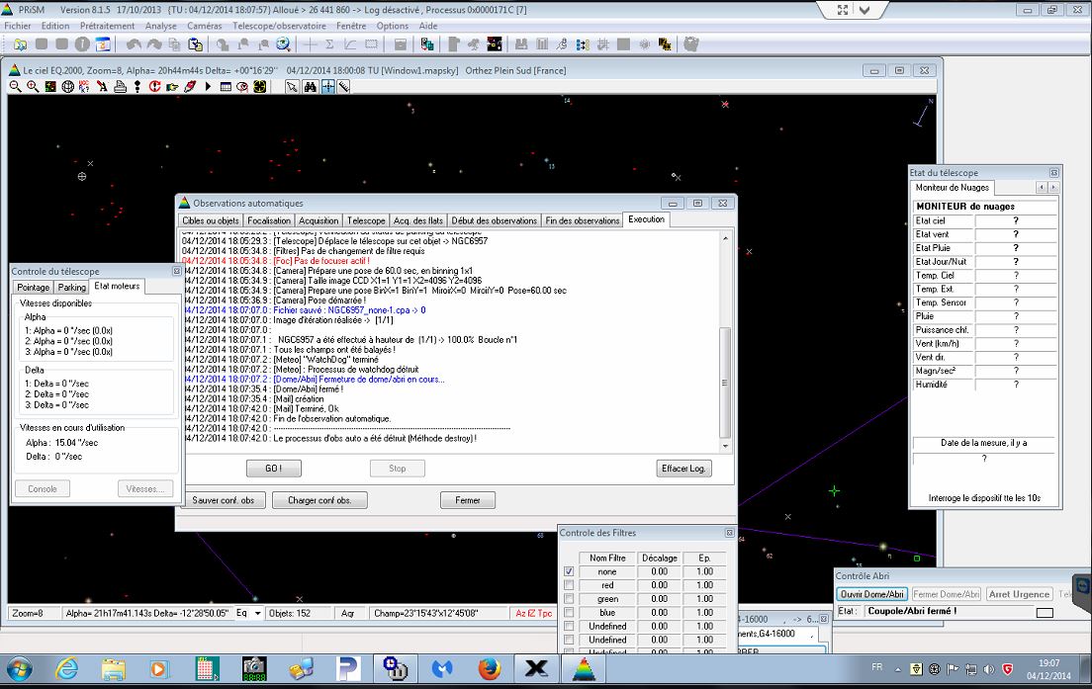Open the Telescope/observatoire menu

(280, 26)
